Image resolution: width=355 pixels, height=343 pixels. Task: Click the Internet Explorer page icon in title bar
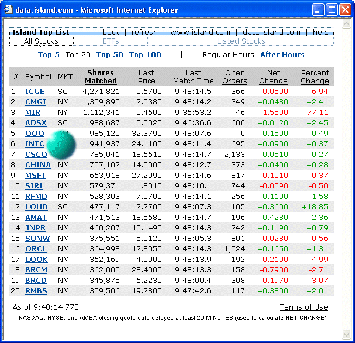click(x=8, y=9)
